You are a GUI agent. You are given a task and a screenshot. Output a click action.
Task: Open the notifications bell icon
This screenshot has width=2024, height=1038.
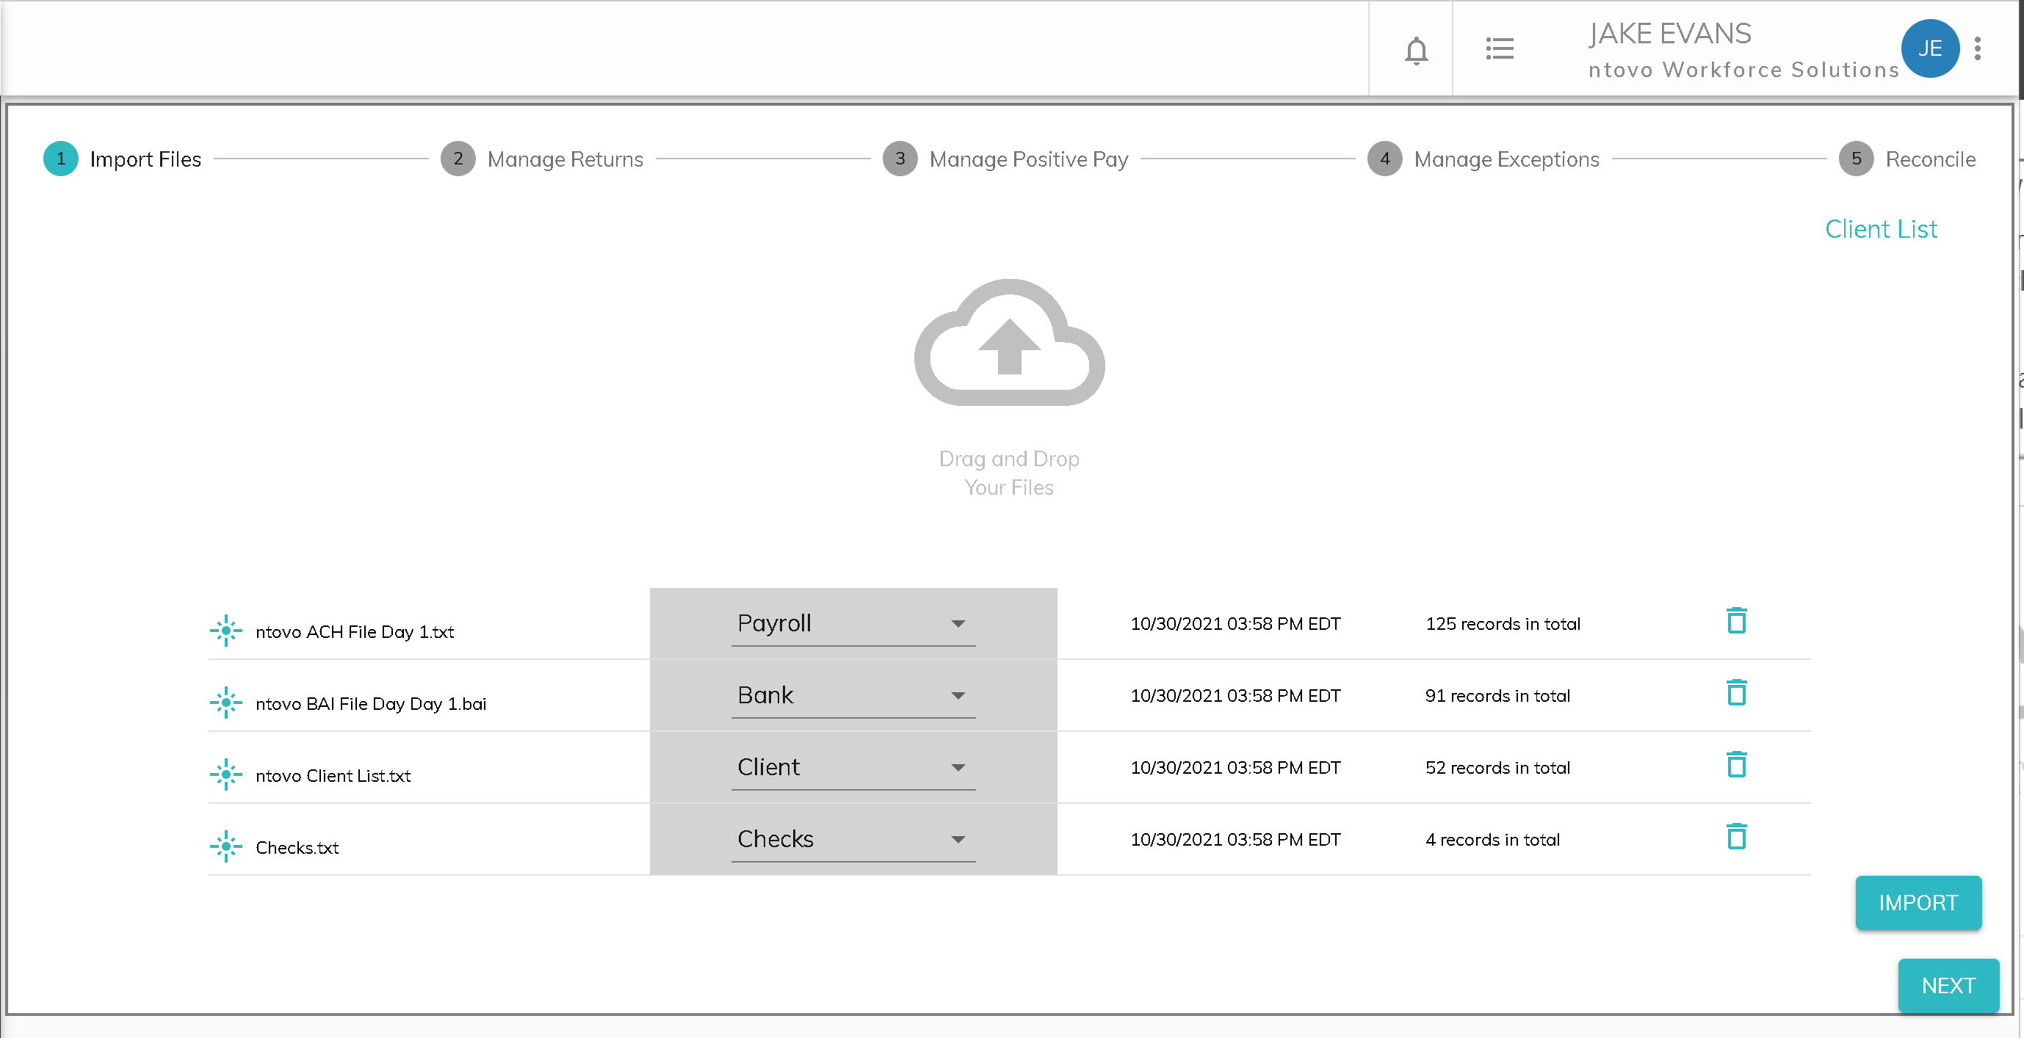[x=1416, y=50]
